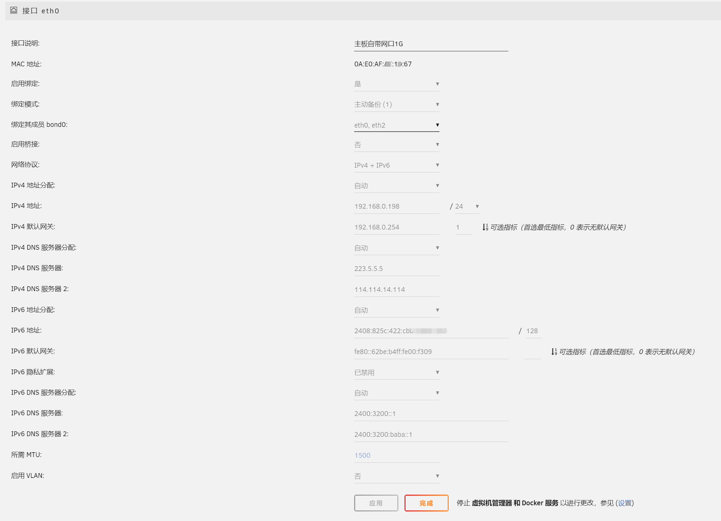The height and width of the screenshot is (521, 721).
Task: Click the IPv4 DNS server field 223.5.5.5
Action: [x=397, y=269]
